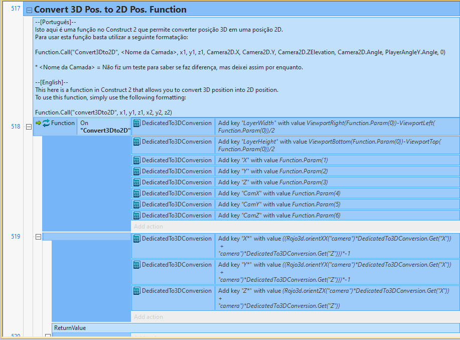
Task: Collapse the "Convert 3D Pos. to 2D Pos. Function" group
Action: pos(29,10)
